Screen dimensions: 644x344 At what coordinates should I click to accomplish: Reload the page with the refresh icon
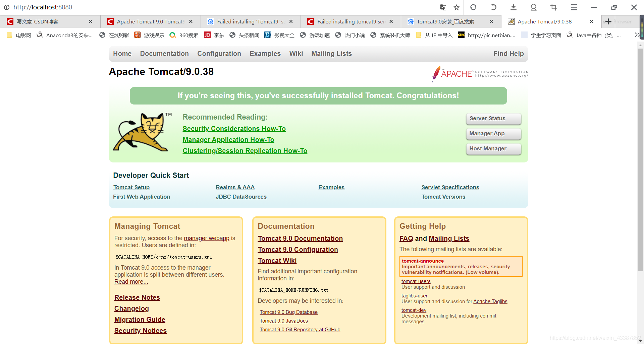pyautogui.click(x=473, y=7)
